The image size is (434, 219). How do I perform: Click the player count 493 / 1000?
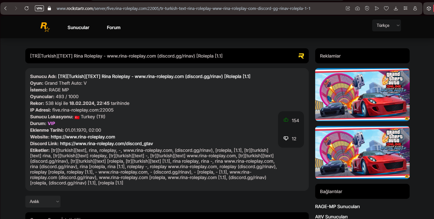[67, 97]
